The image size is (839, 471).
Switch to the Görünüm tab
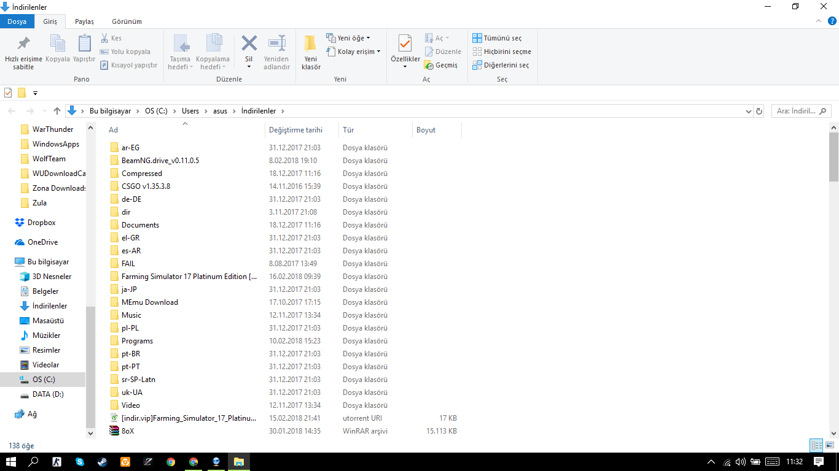[x=127, y=21]
